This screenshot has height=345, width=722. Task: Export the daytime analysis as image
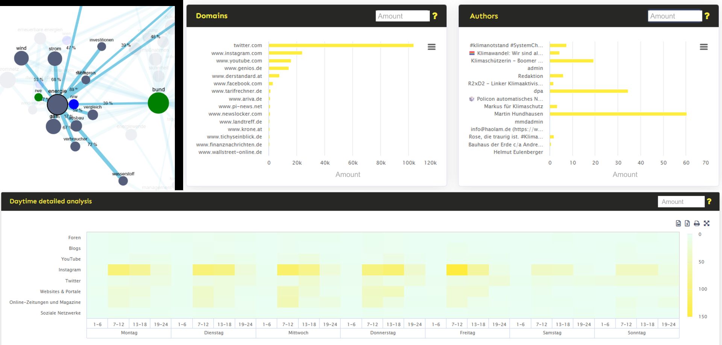[x=678, y=223]
